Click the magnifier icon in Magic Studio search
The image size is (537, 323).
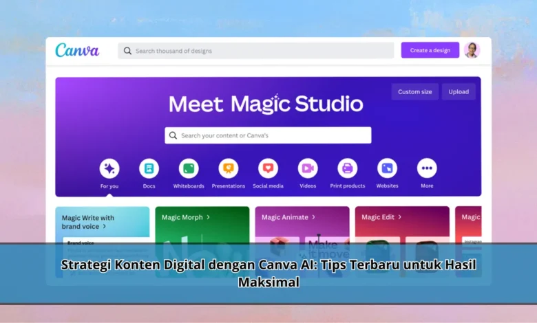173,135
